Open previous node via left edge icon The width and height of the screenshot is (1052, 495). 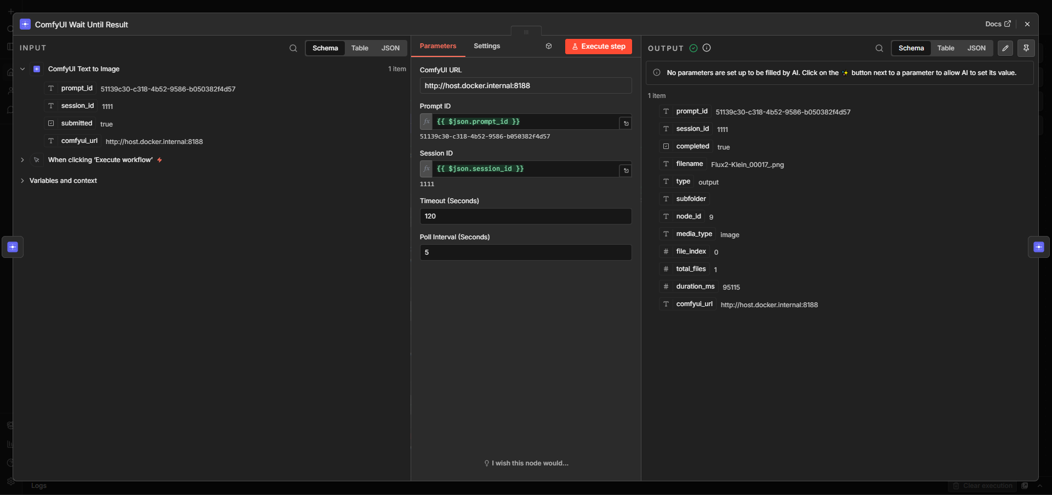(13, 247)
